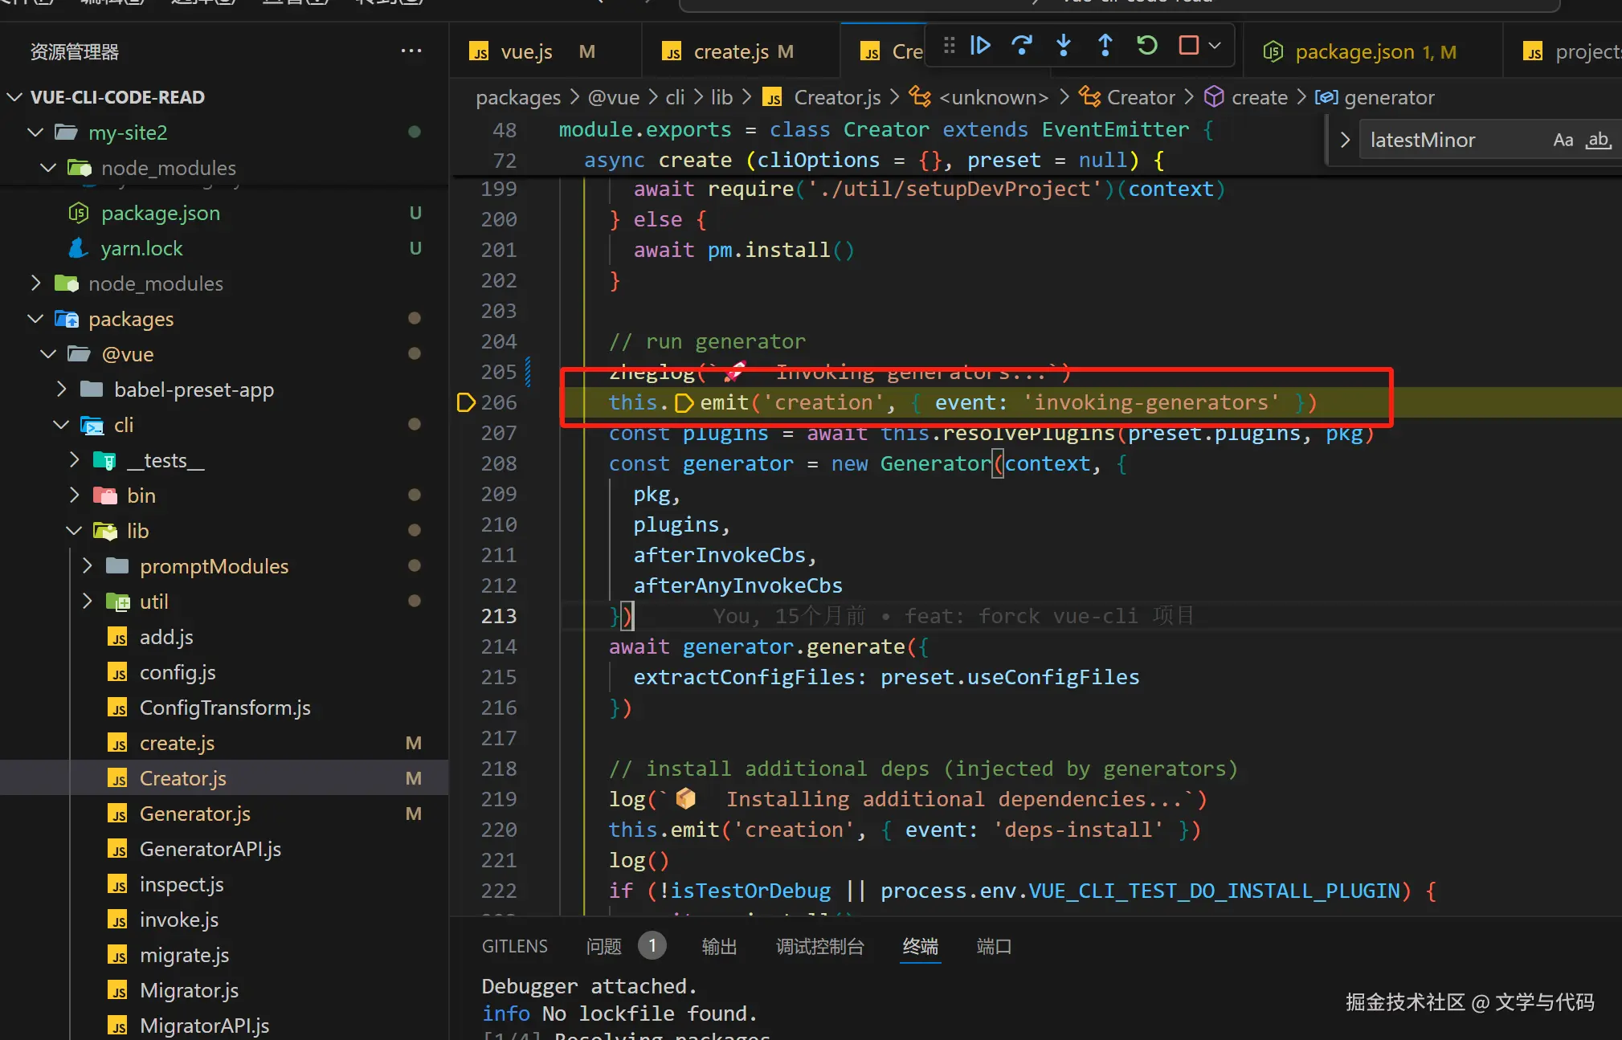Stop the debugger with the square icon
This screenshot has width=1622, height=1040.
1188,46
